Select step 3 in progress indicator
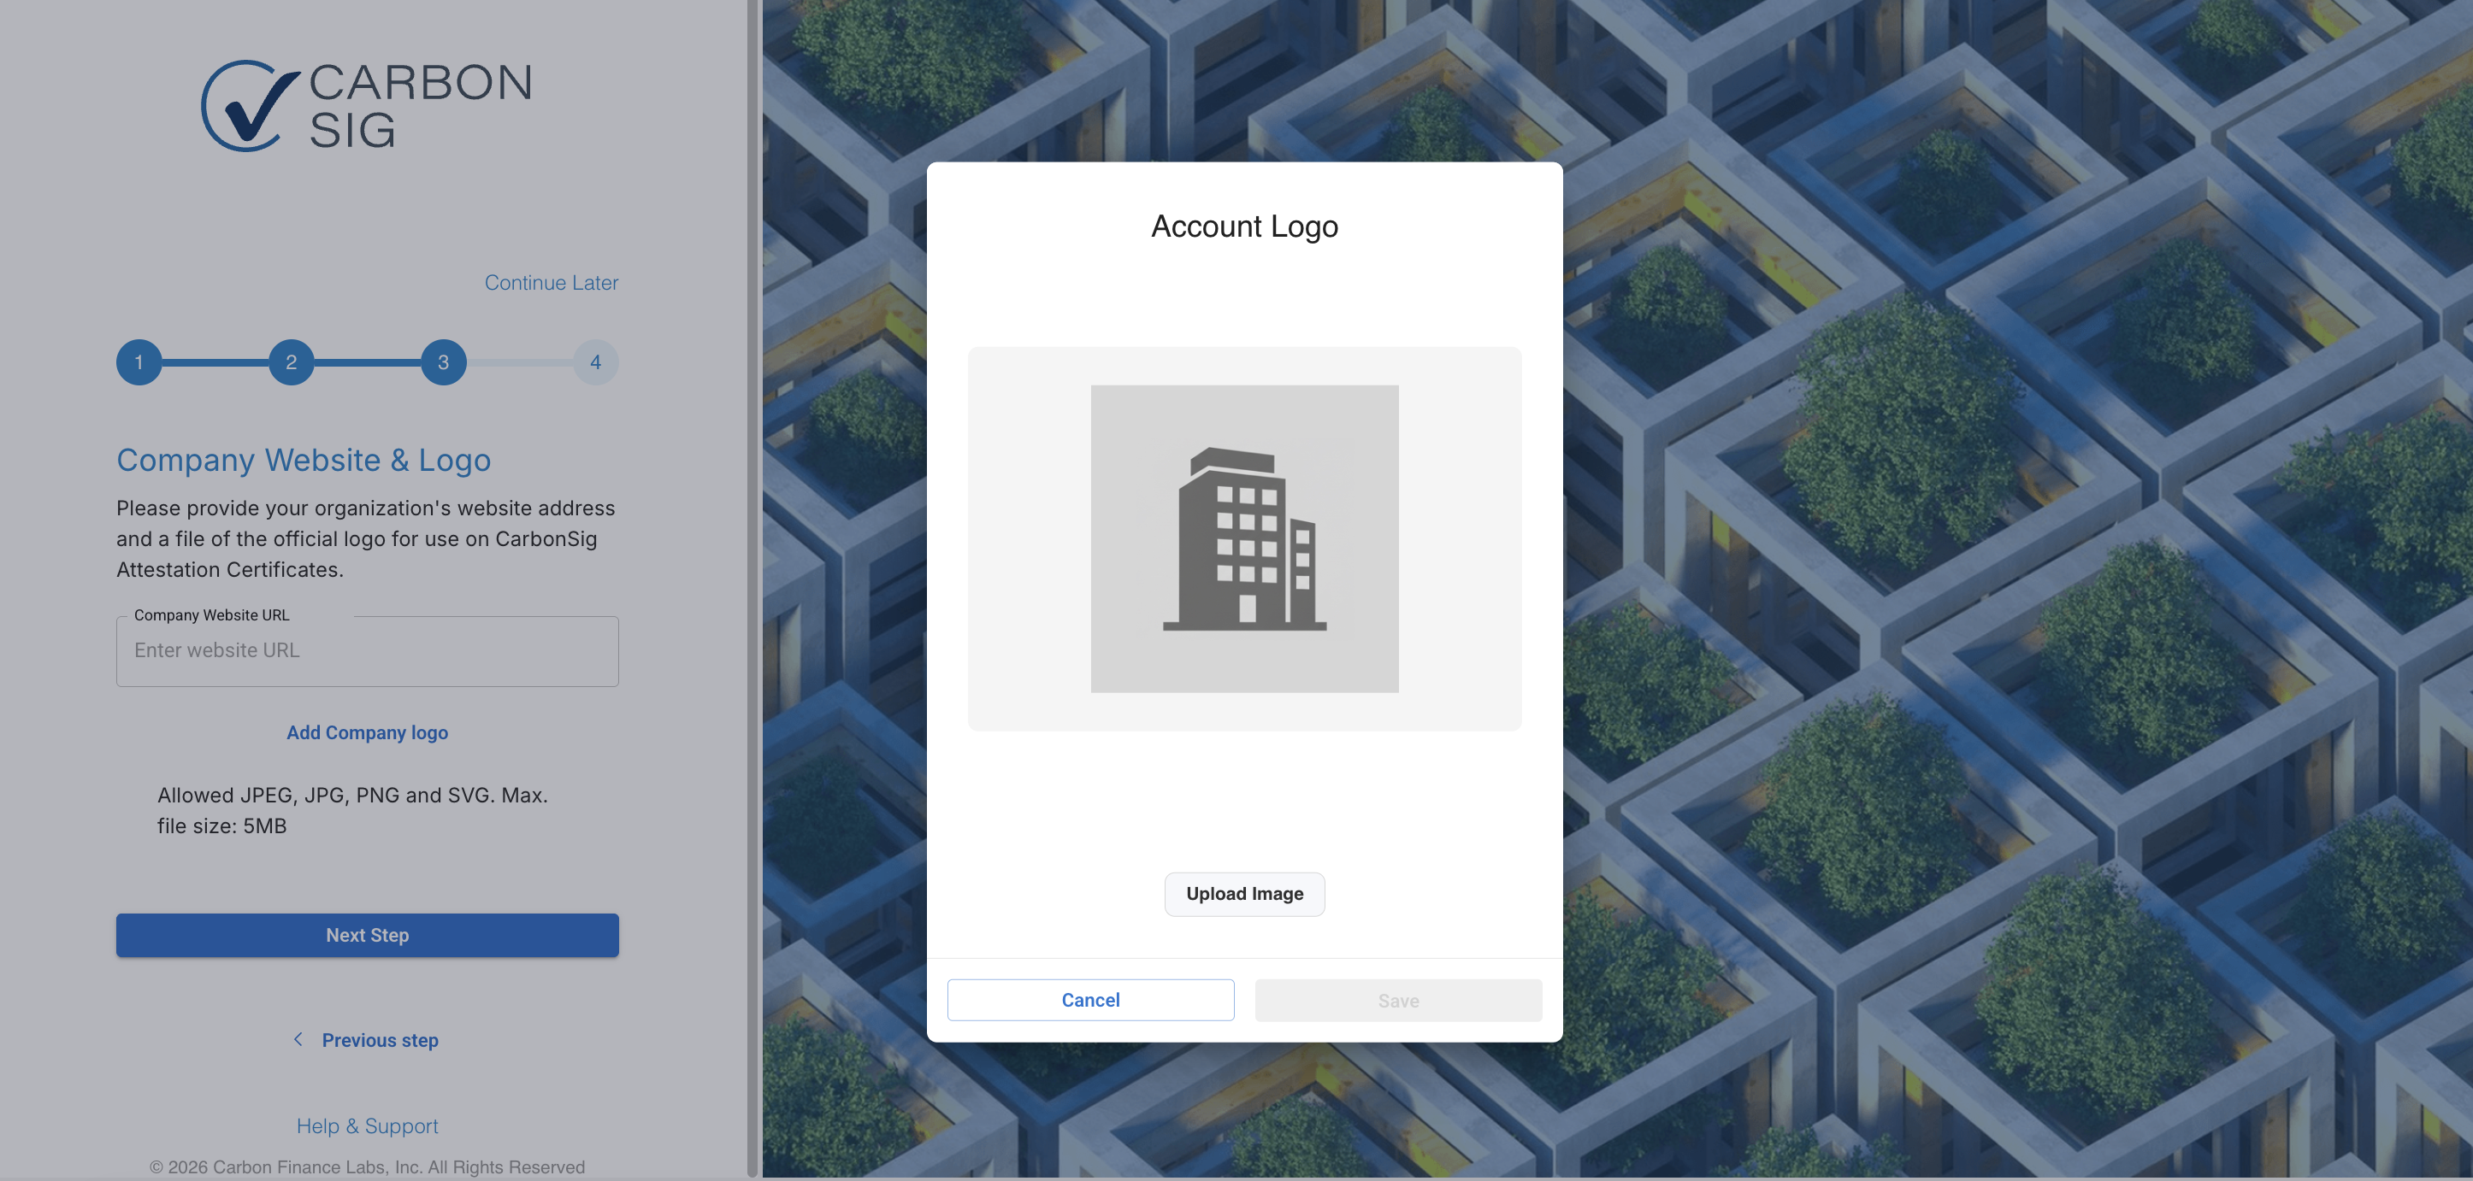Viewport: 2473px width, 1181px height. click(x=444, y=362)
